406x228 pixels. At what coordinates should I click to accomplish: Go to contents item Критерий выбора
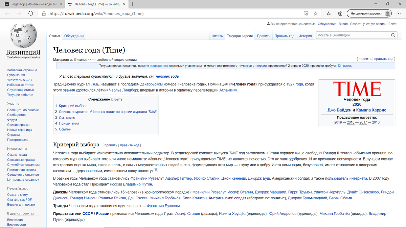click(73, 106)
